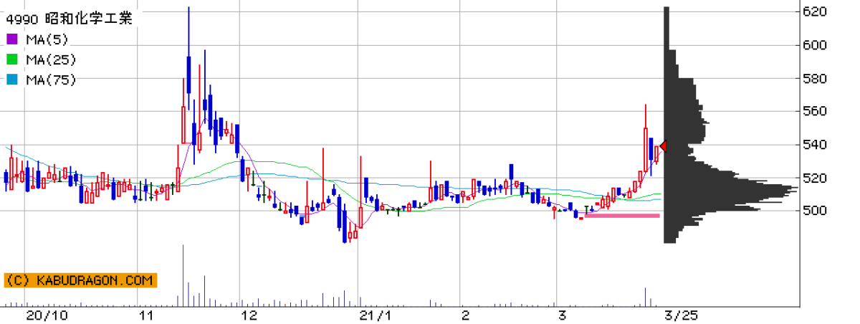Click the 11 month axis label

tap(147, 315)
